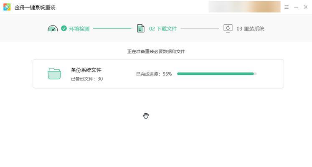312x167 pixels.
Task: Click the speedometer environment-check icon
Action: [x=53, y=28]
